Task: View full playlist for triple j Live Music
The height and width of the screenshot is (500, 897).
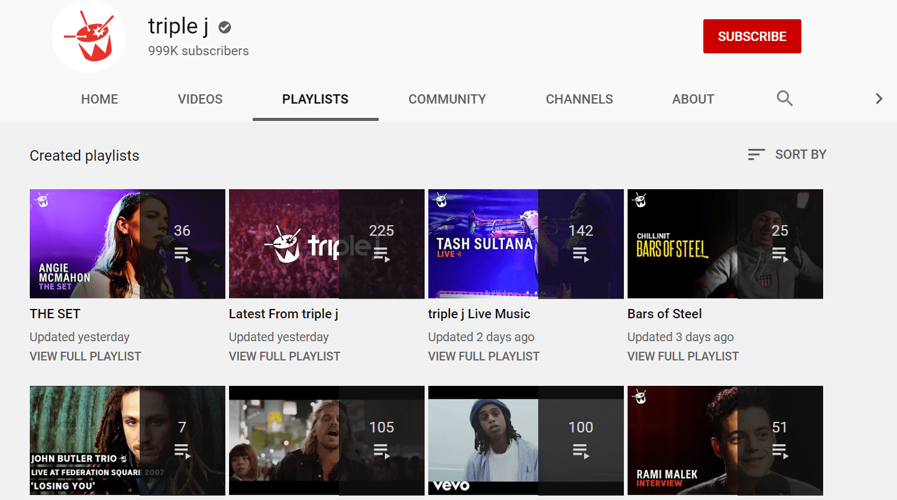Action: pyautogui.click(x=484, y=356)
